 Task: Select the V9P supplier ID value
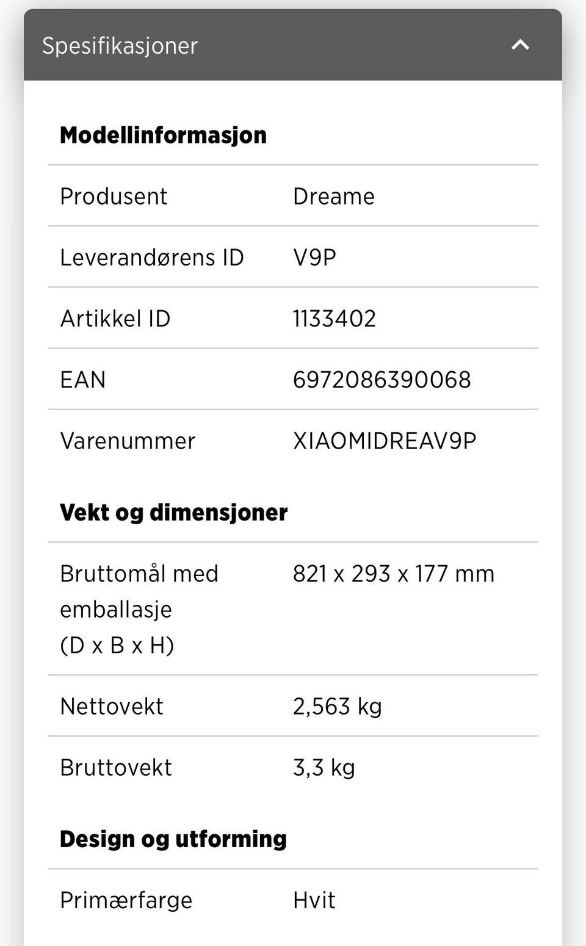(x=314, y=258)
